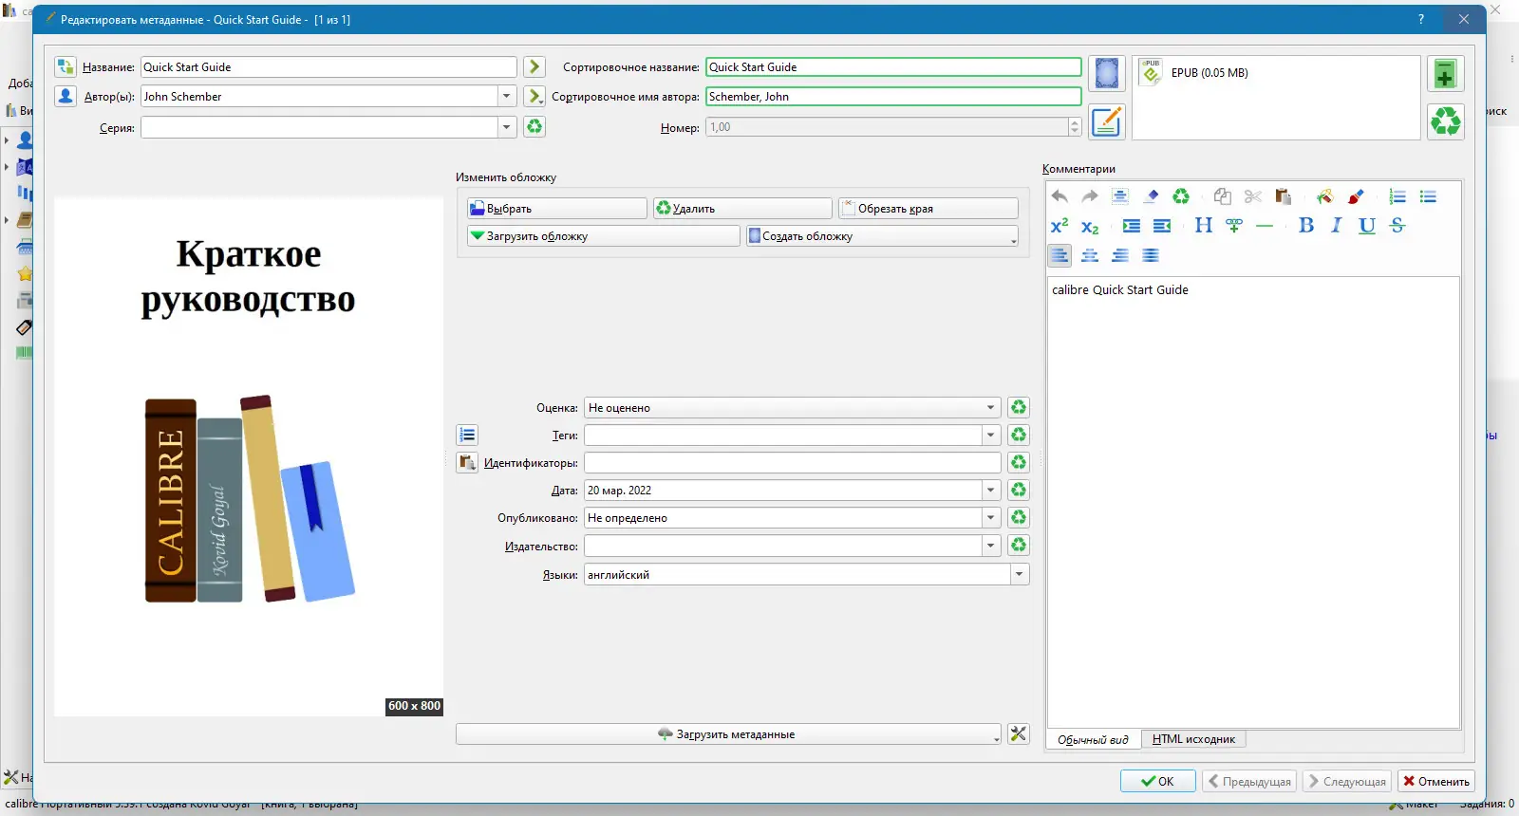This screenshot has width=1519, height=816.
Task: Open tag editor icon beside Теги
Action: tap(467, 435)
